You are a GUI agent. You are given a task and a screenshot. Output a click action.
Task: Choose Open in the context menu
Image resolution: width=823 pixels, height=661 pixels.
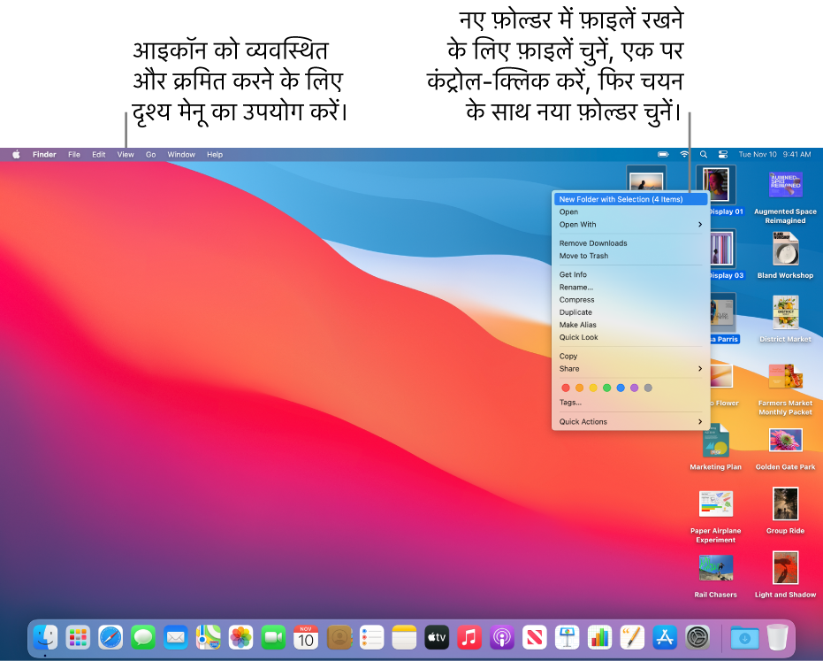[x=630, y=211]
